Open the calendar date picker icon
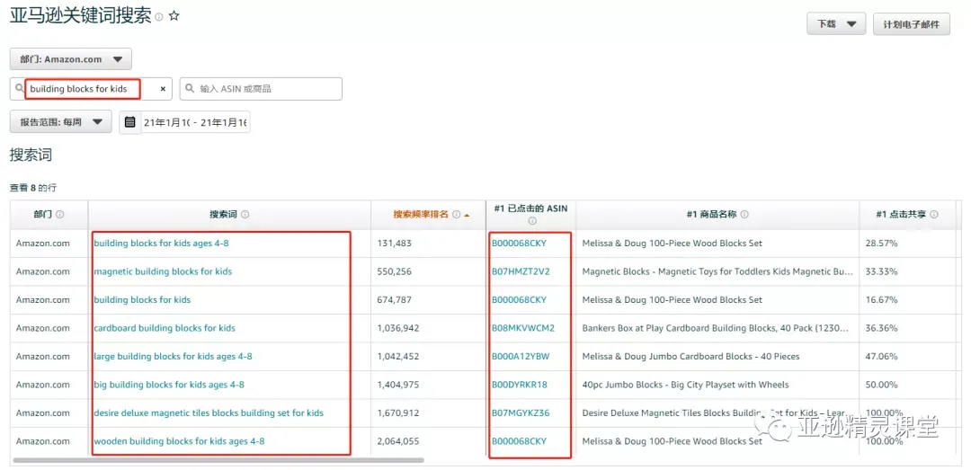This screenshot has height=470, width=971. point(130,122)
